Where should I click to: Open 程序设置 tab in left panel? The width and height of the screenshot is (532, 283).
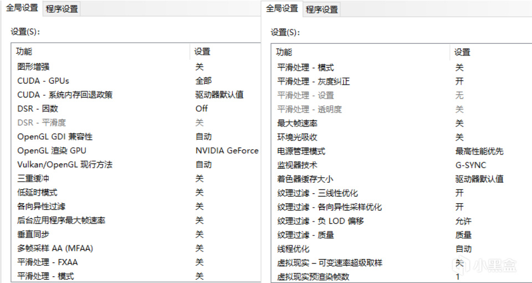click(x=62, y=9)
